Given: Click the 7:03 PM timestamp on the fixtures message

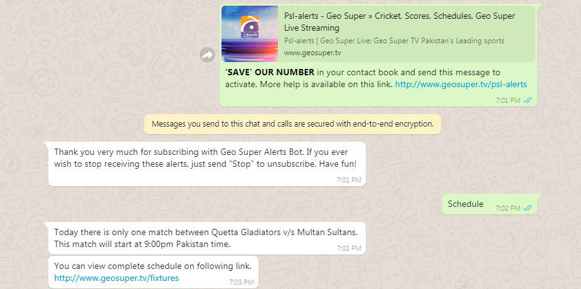Looking at the screenshot, I should [241, 282].
